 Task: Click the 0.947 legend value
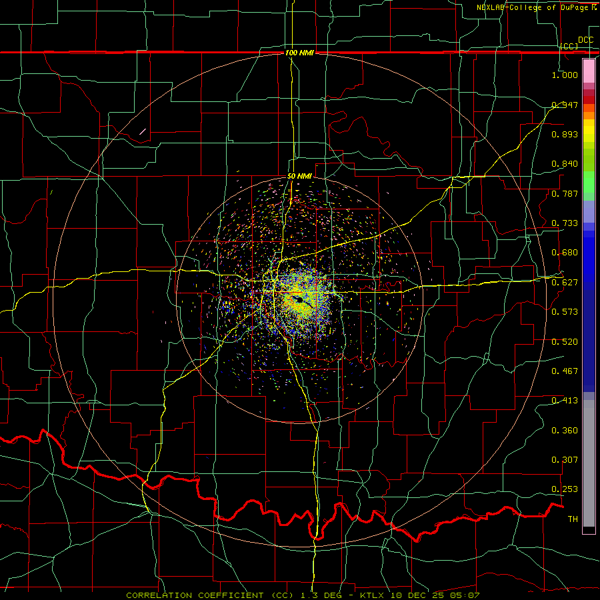(x=565, y=105)
